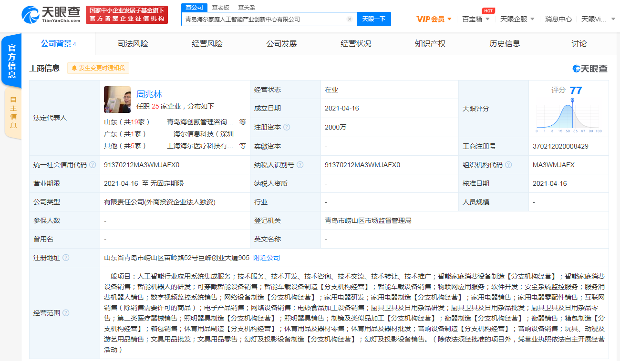Open 周兆林's profile photo
The width and height of the screenshot is (620, 361).
point(117,99)
